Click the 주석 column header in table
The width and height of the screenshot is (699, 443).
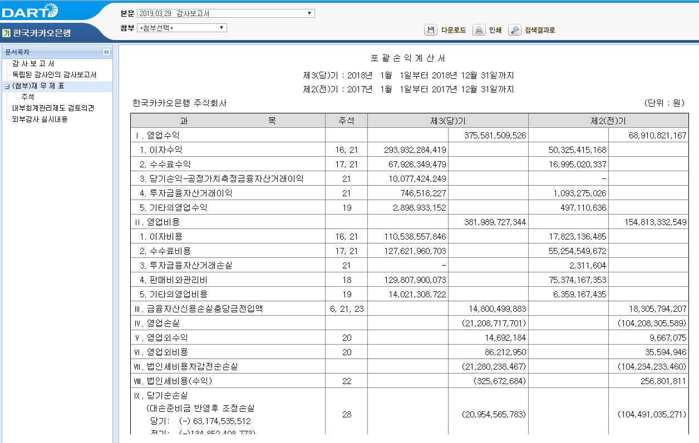346,121
